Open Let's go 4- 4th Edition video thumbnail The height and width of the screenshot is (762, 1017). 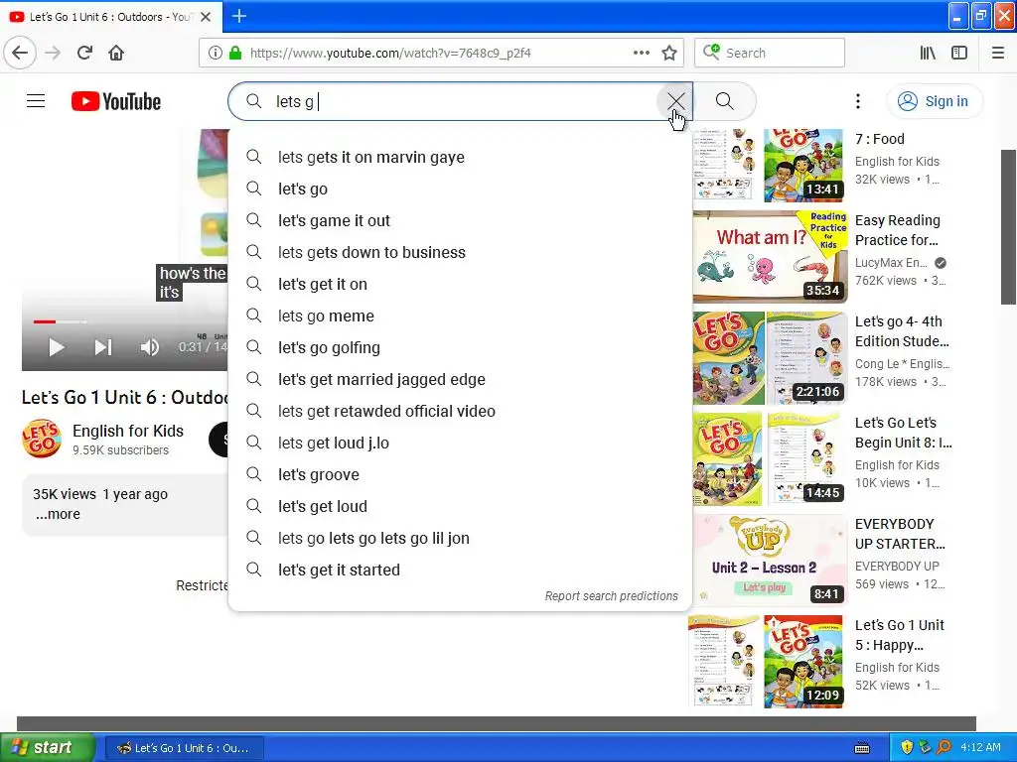tap(770, 357)
